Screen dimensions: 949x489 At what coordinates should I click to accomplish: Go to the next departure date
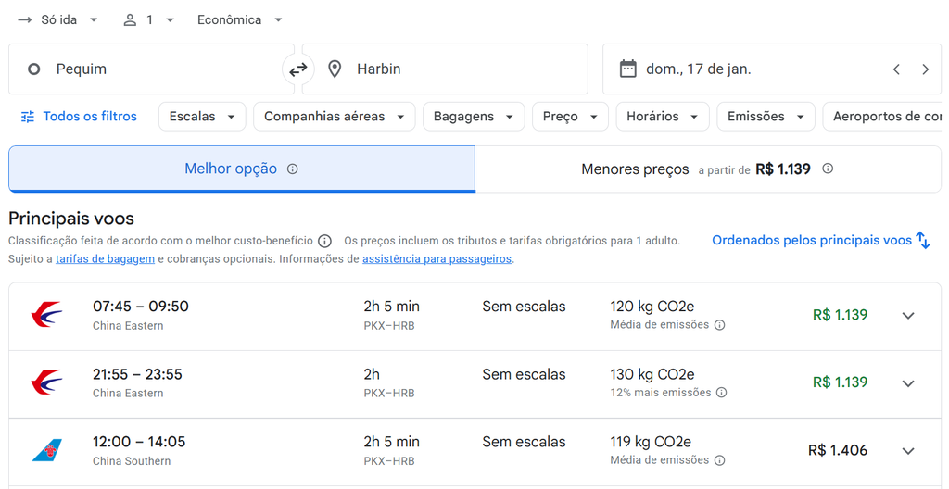926,69
